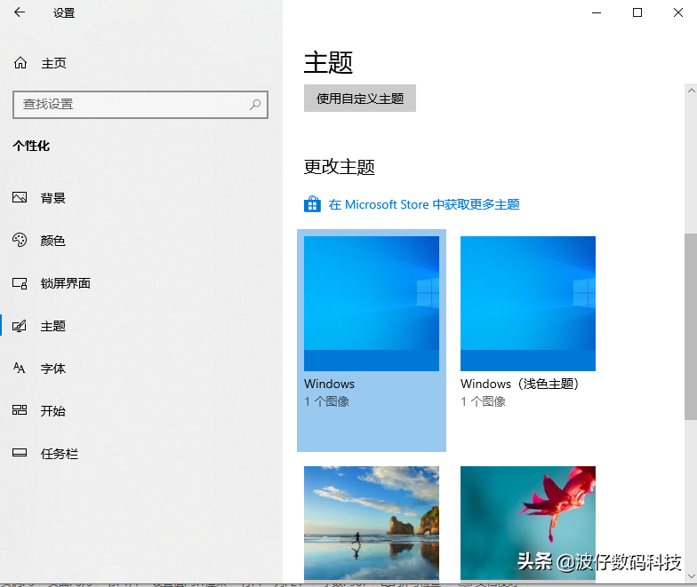Open 字体 settings page
The height and width of the screenshot is (587, 697).
coord(53,369)
